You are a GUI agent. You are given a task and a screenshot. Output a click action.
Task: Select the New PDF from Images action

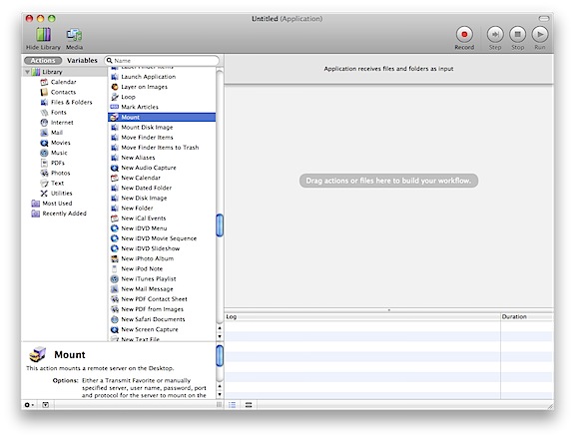pos(162,309)
